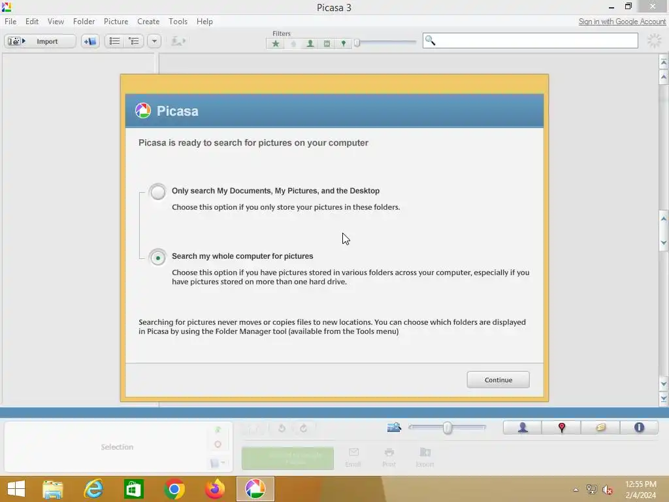Show the People panel
Screen dimensions: 669x502
pos(523,427)
